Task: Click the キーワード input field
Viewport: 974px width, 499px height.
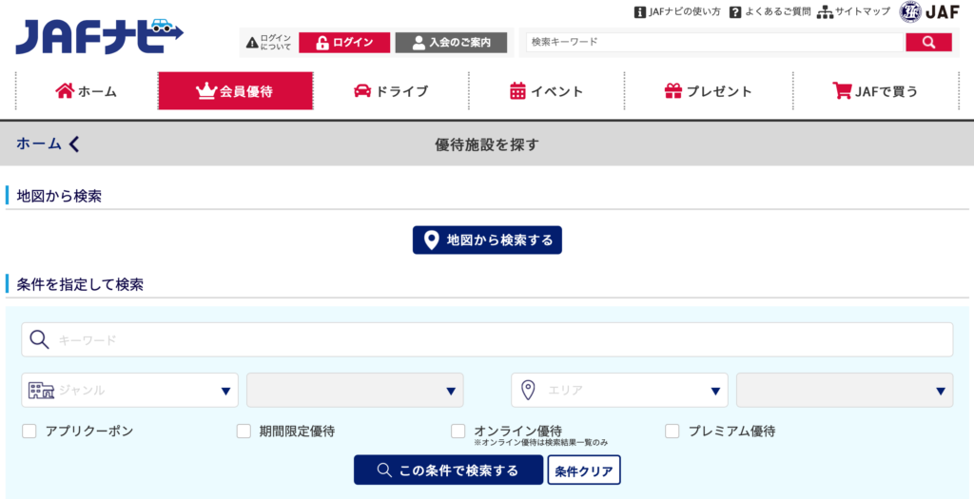Action: (487, 339)
